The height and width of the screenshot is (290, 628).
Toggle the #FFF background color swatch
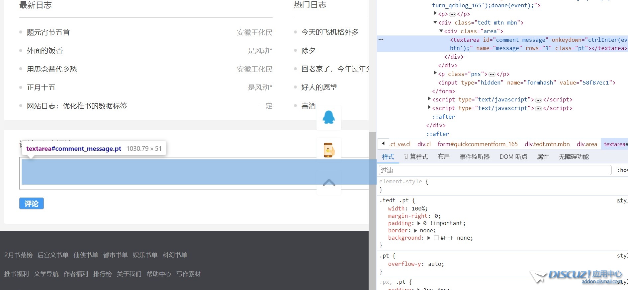[436, 238]
